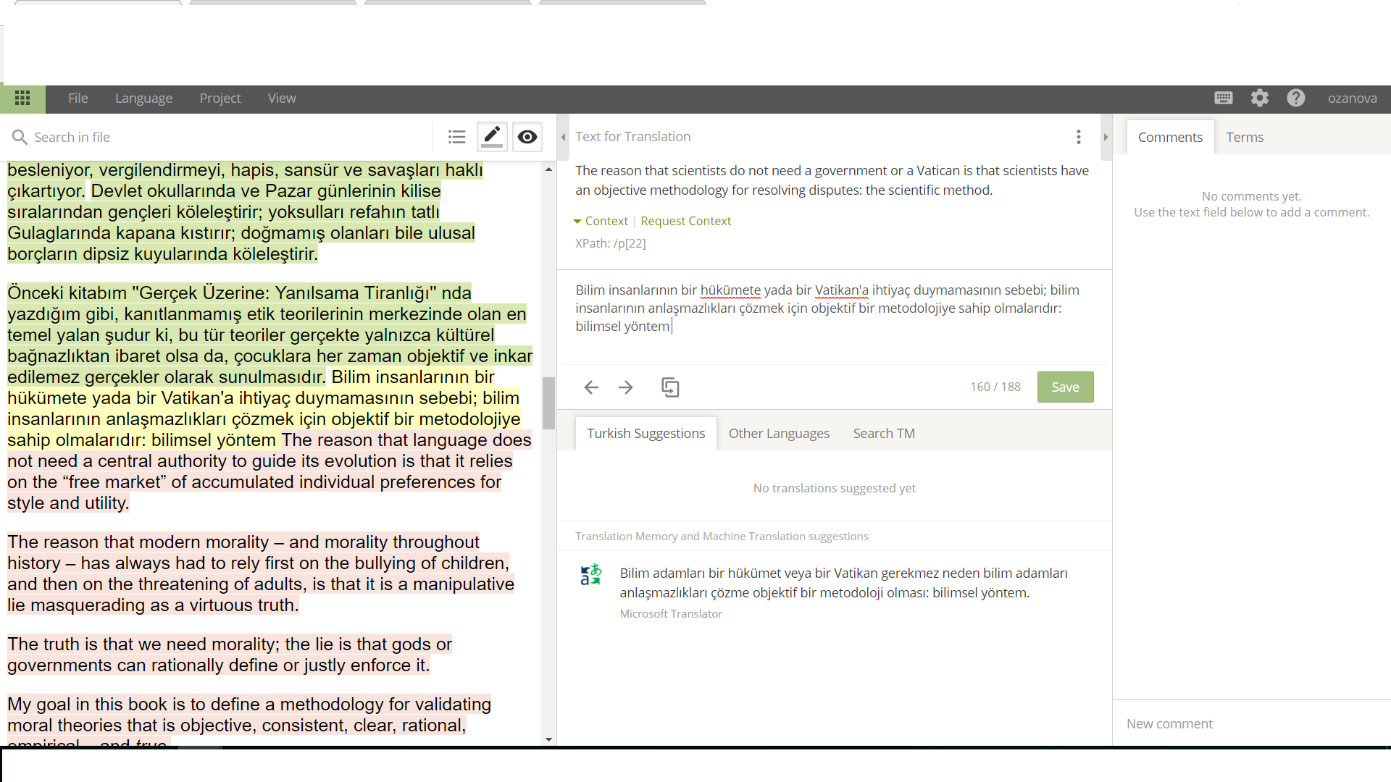This screenshot has width=1391, height=782.
Task: Open the Language menu
Action: point(143,98)
